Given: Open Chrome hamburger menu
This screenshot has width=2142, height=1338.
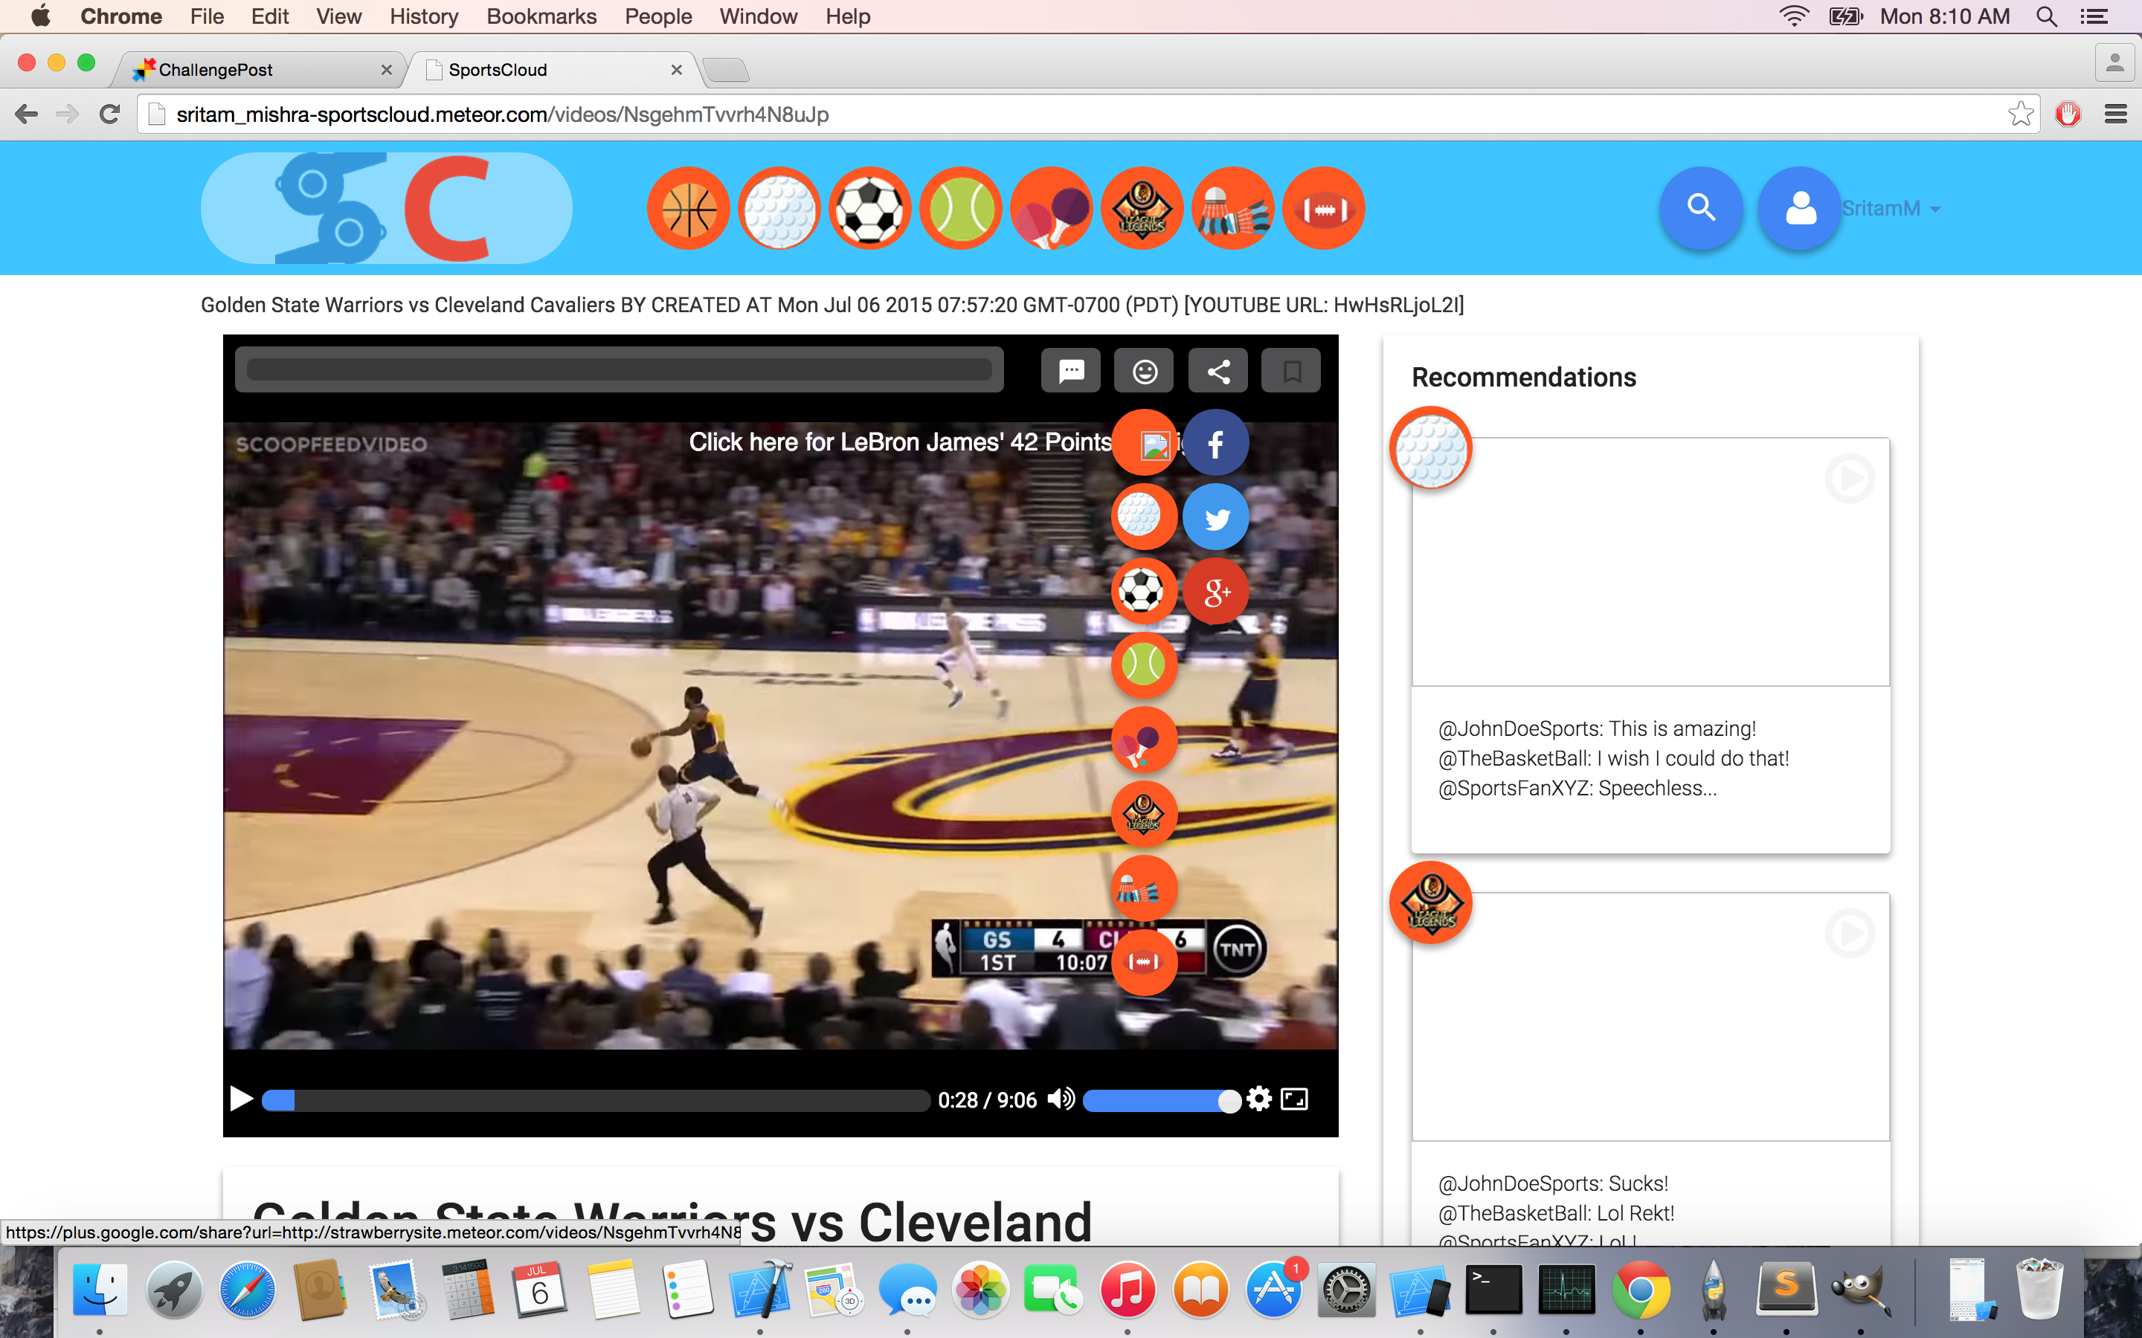Looking at the screenshot, I should pyautogui.click(x=2115, y=114).
